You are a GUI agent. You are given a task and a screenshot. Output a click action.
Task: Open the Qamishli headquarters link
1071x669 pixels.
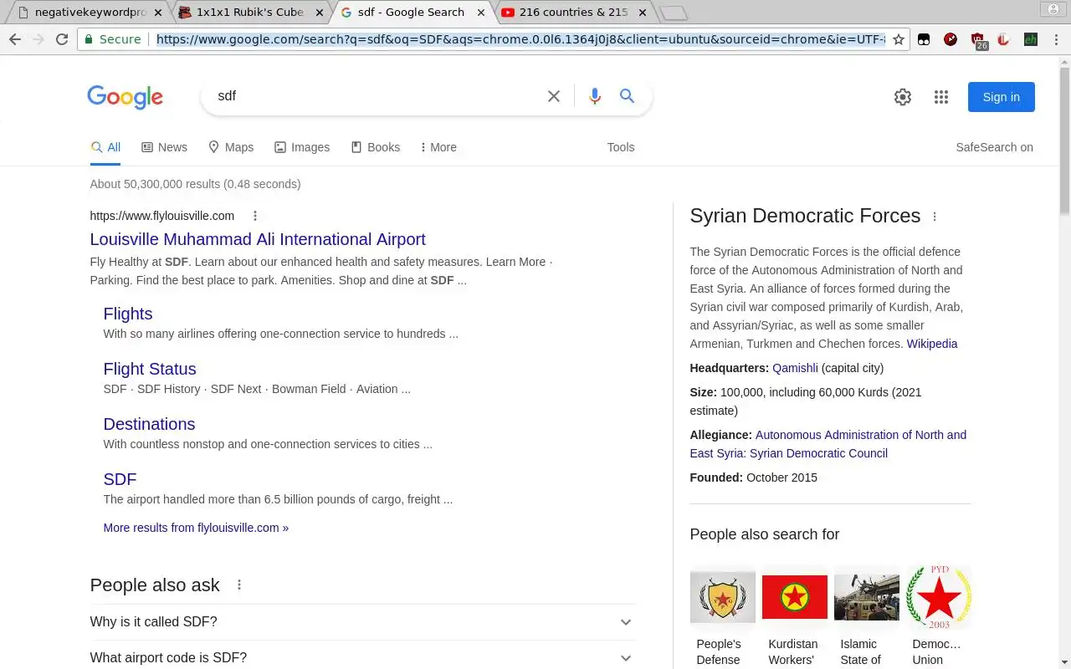tap(795, 368)
